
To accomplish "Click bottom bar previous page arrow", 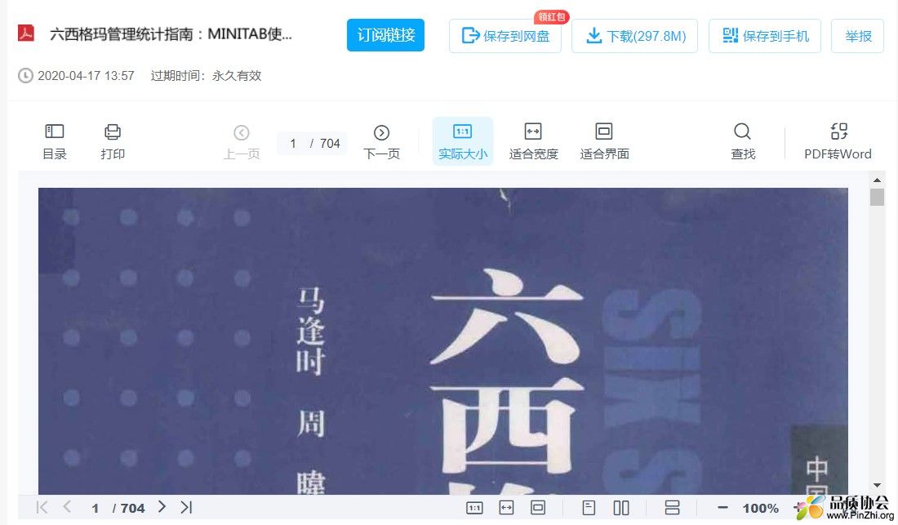I will [67, 507].
